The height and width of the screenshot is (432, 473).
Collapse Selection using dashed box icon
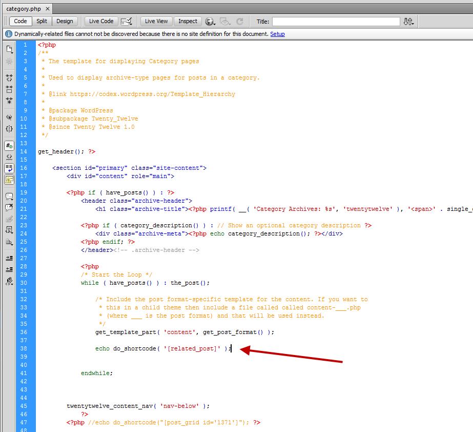click(x=9, y=89)
